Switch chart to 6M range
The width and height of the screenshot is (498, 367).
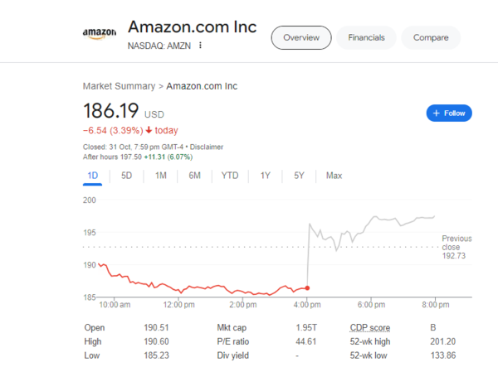point(195,176)
